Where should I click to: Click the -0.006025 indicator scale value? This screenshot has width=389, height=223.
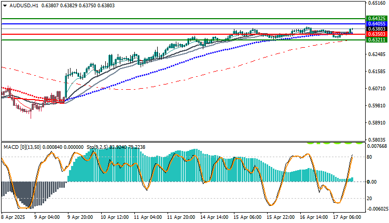point(377,209)
